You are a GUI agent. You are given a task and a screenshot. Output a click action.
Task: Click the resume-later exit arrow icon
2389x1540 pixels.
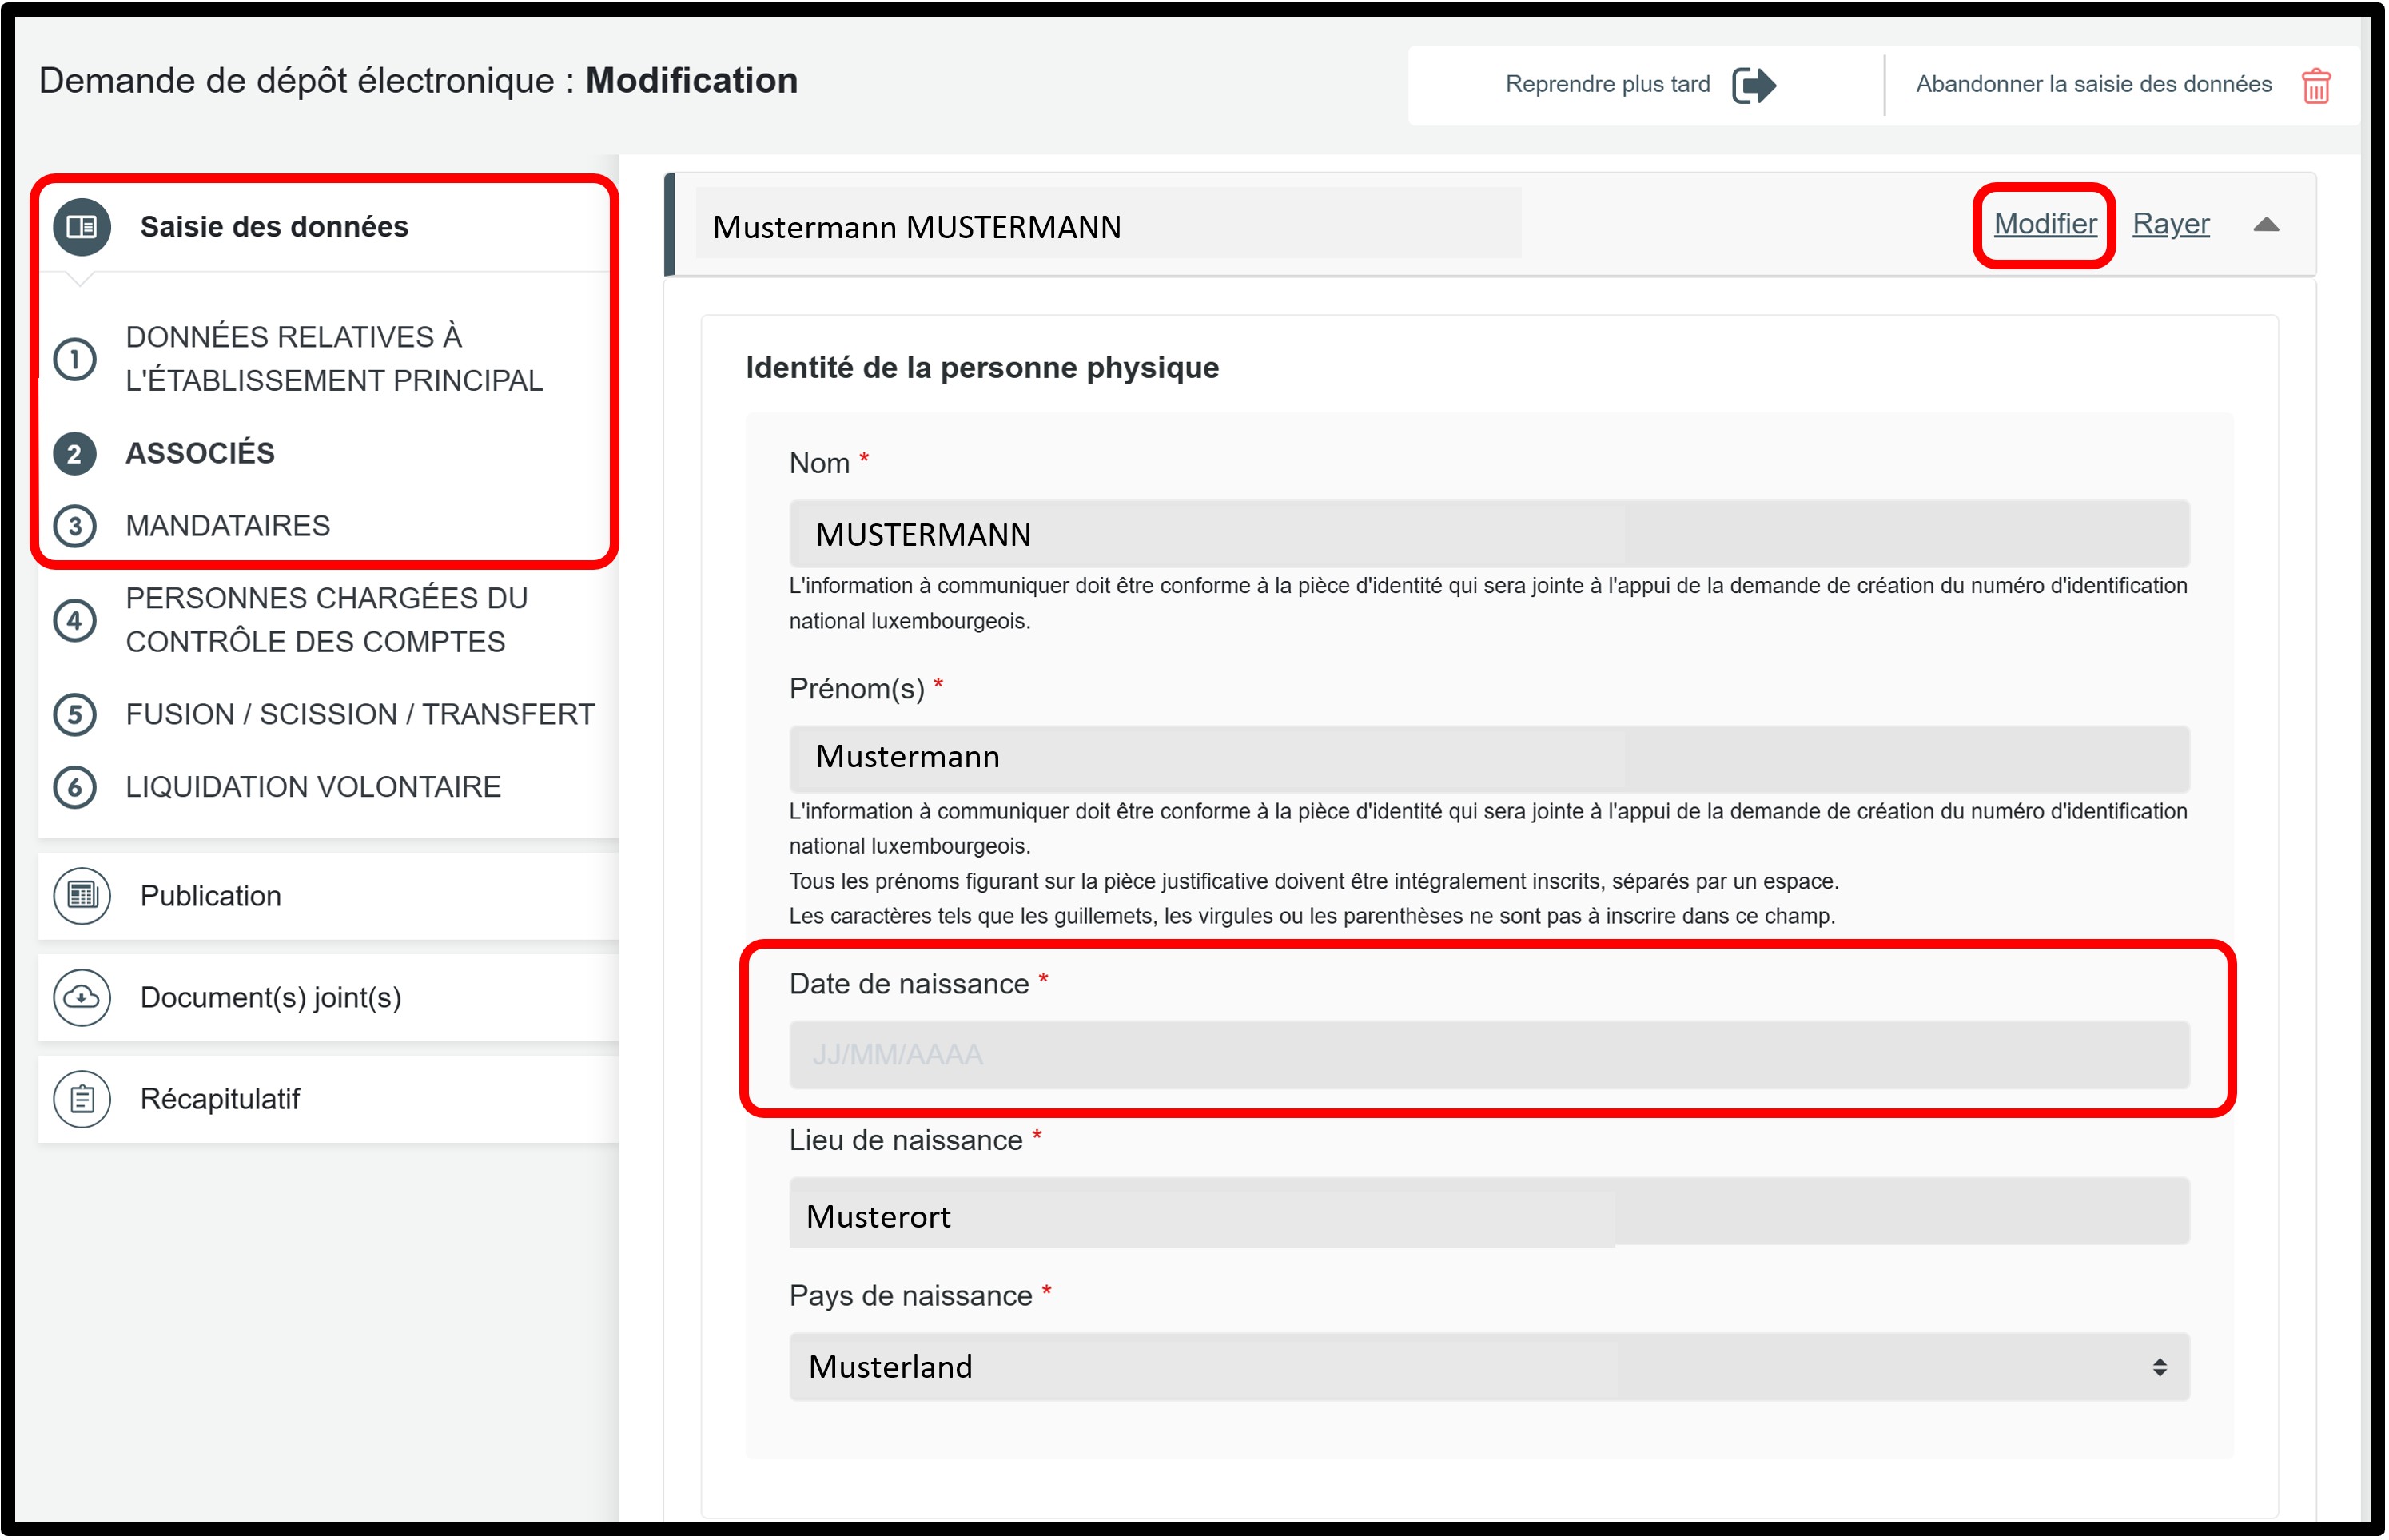[1755, 85]
